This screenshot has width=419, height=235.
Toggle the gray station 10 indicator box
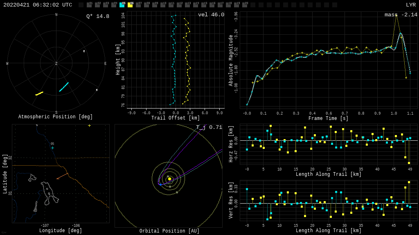pos(163,5)
